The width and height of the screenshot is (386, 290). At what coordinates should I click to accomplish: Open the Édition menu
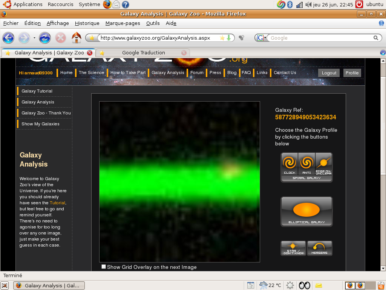click(x=32, y=23)
